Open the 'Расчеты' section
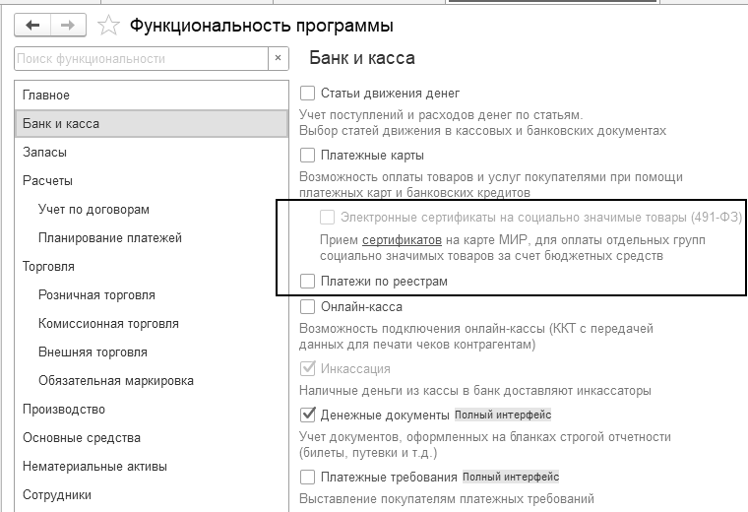 (x=152, y=181)
